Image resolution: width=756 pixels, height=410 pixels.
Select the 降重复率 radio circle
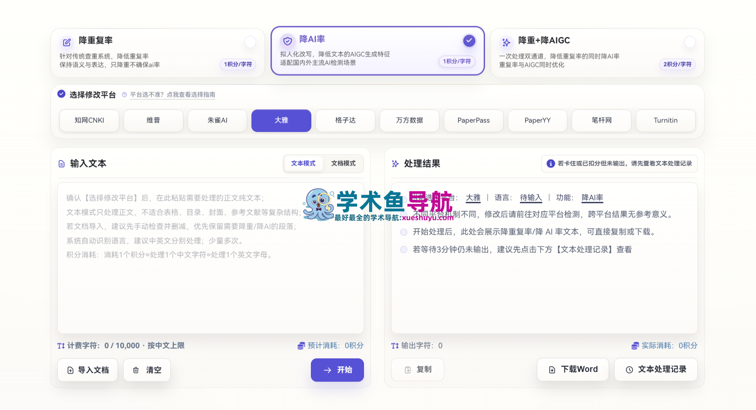coord(251,42)
